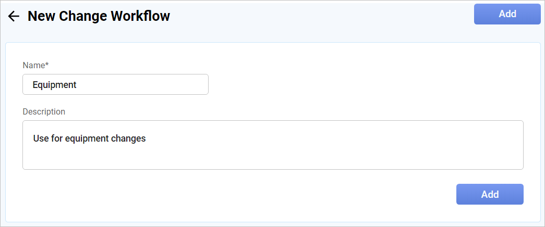Select the "Name*" field label
The height and width of the screenshot is (227, 545).
coord(35,65)
